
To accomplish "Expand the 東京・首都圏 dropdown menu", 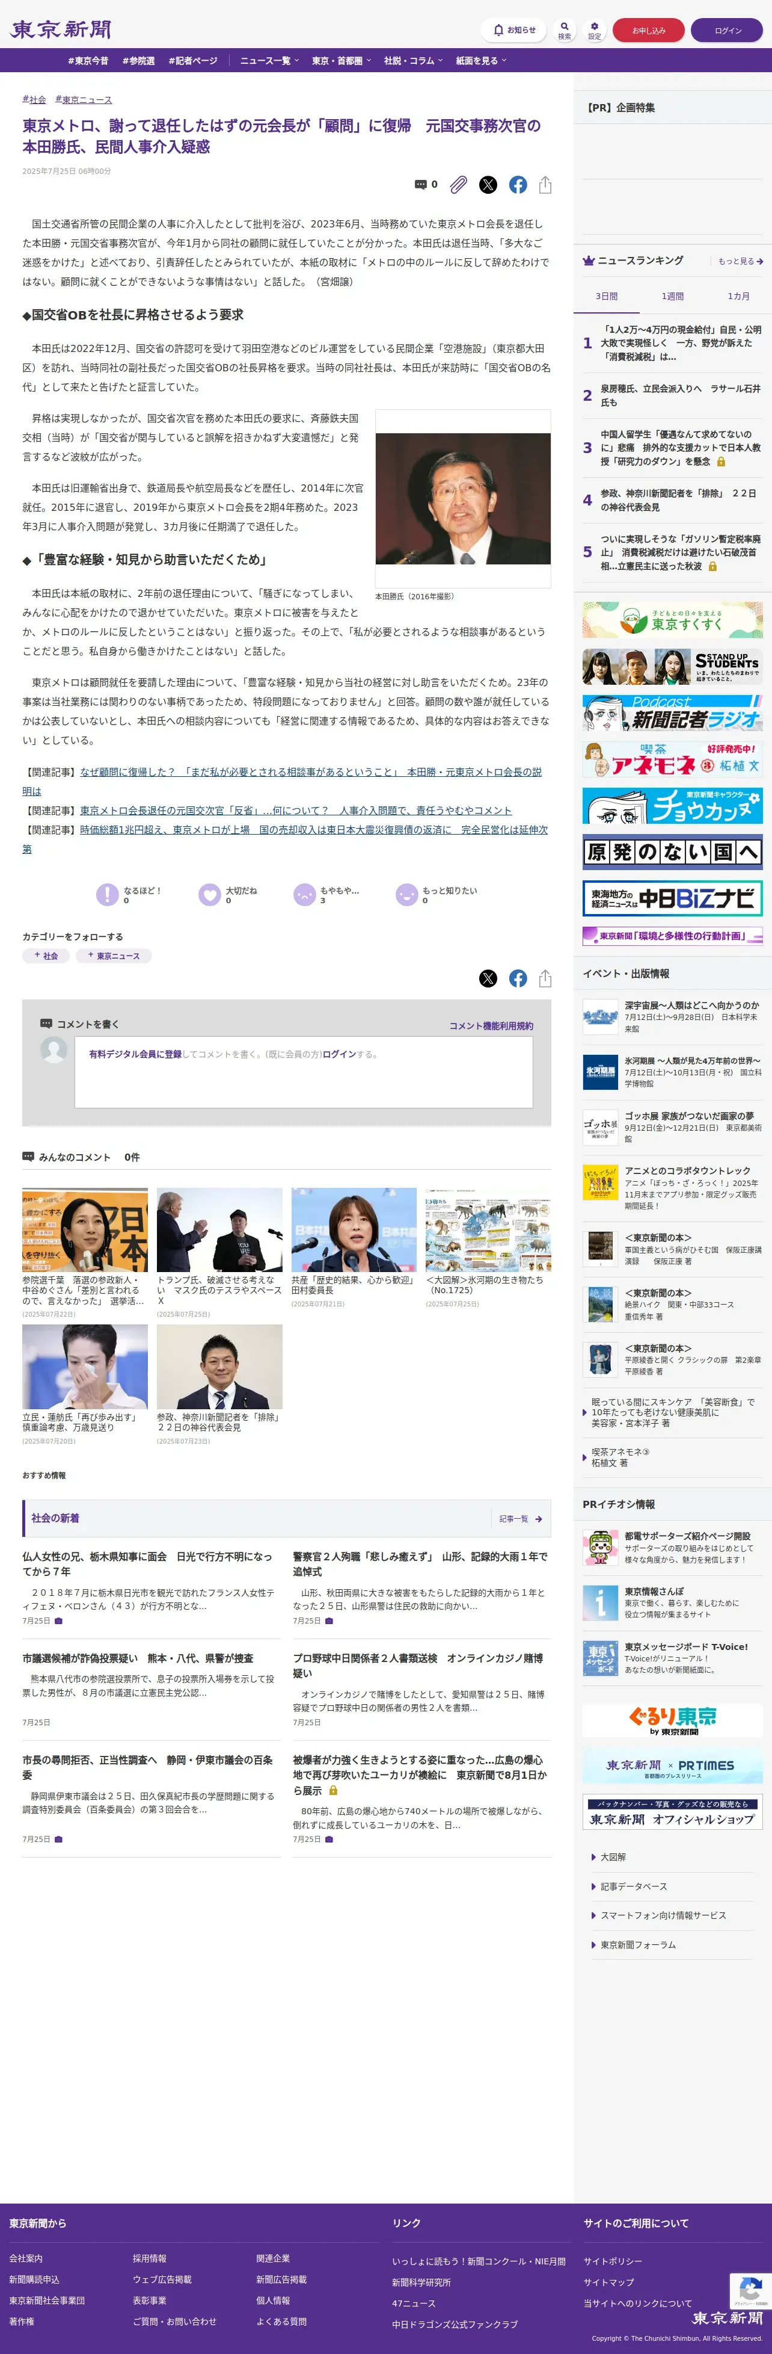I will pos(342,60).
